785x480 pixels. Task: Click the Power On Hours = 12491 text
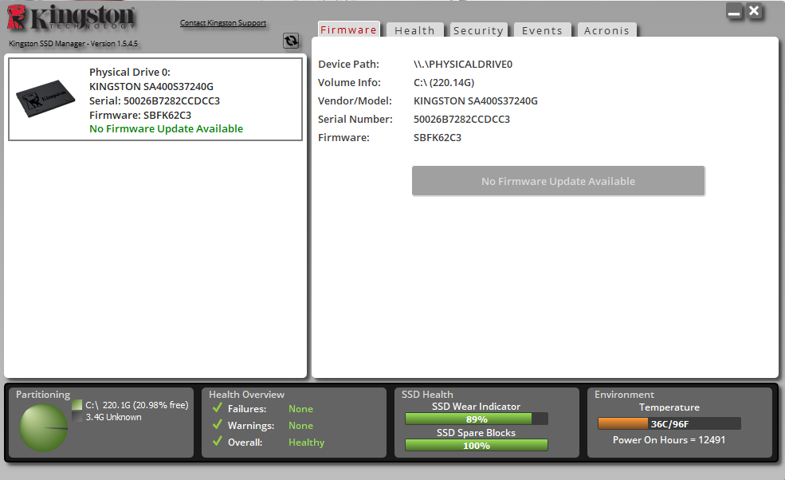(x=669, y=440)
